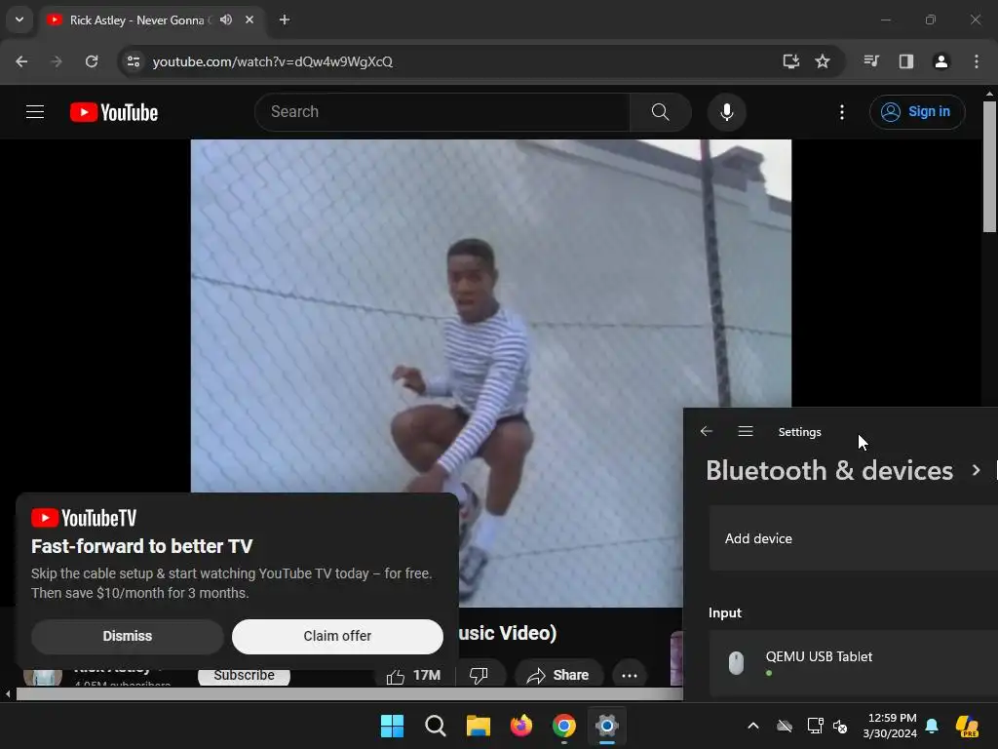
Task: Click the horizontal scrollbar left arrow
Action: (8, 693)
